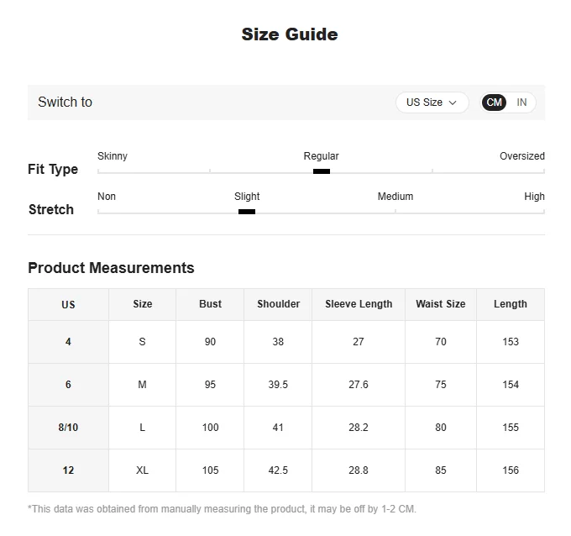Click the Sleeve Length column header
Screen dimensions: 571x536
click(x=359, y=304)
